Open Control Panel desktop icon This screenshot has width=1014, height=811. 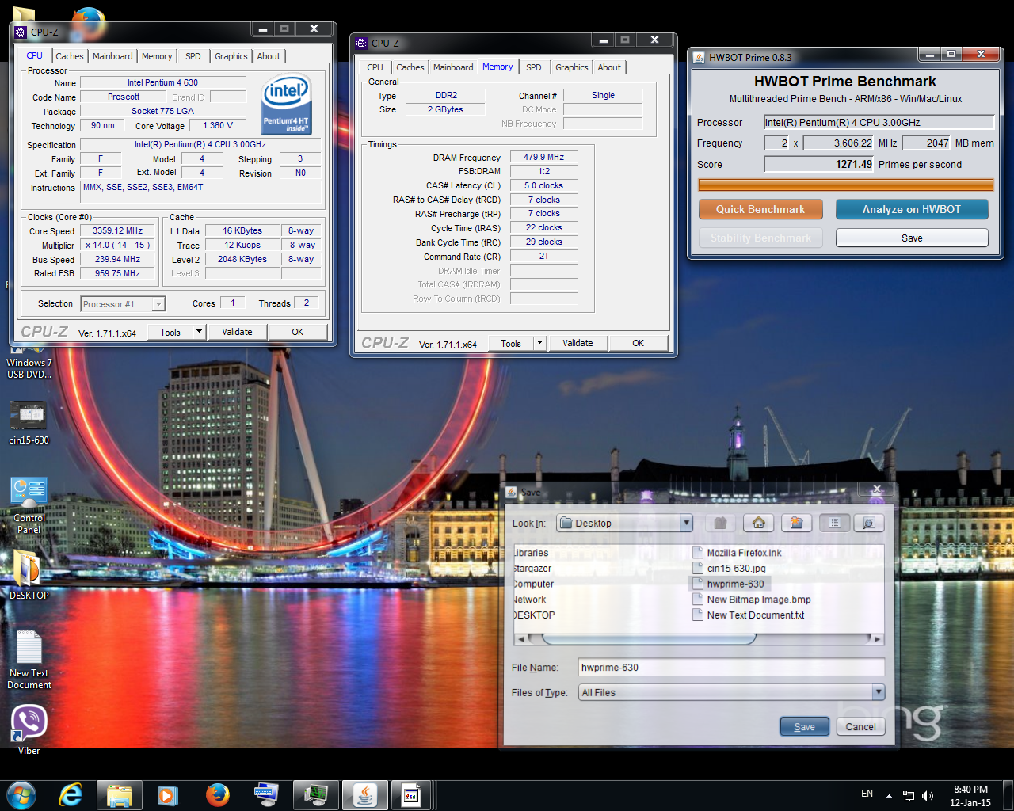(x=29, y=504)
